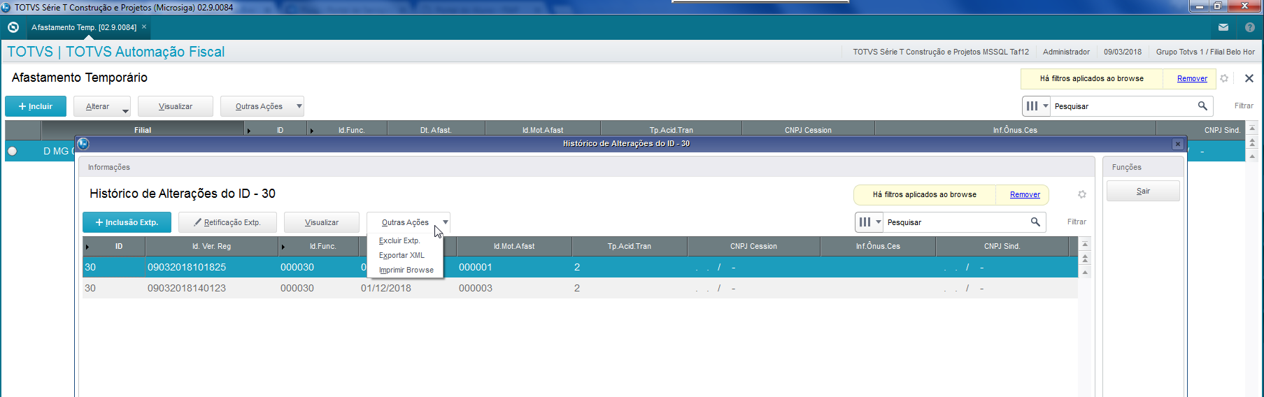Click the Inclusão Extp. button
The width and height of the screenshot is (1264, 397).
point(127,222)
